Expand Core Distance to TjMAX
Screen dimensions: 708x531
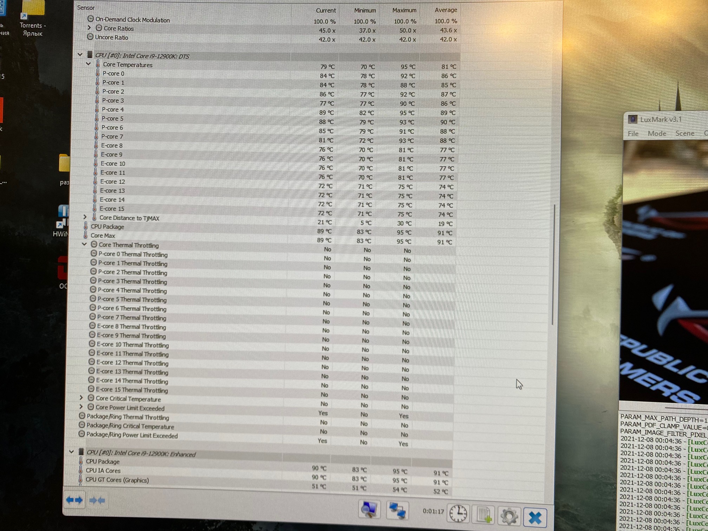click(85, 217)
